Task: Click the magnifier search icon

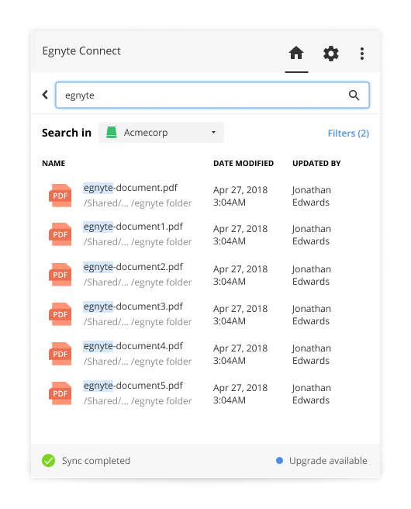Action: point(354,95)
